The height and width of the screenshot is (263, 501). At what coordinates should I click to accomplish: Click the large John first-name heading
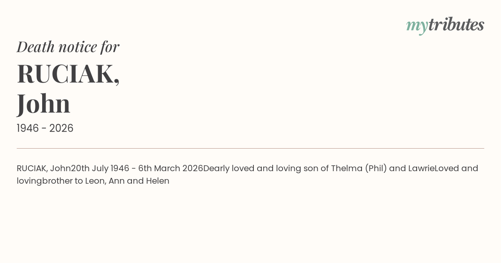(x=43, y=104)
